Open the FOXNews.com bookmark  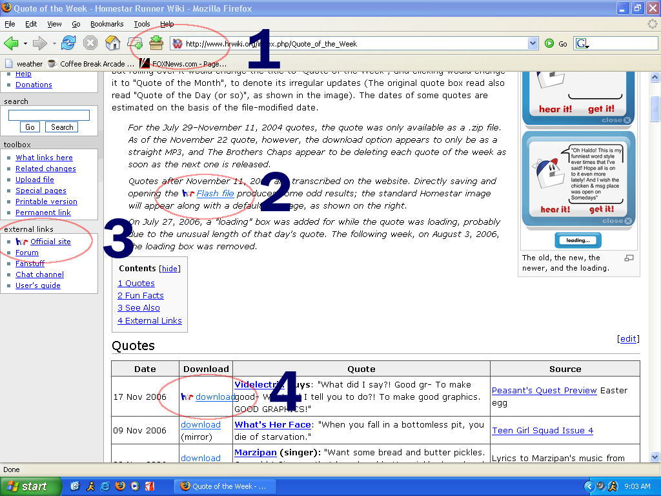[x=183, y=64]
